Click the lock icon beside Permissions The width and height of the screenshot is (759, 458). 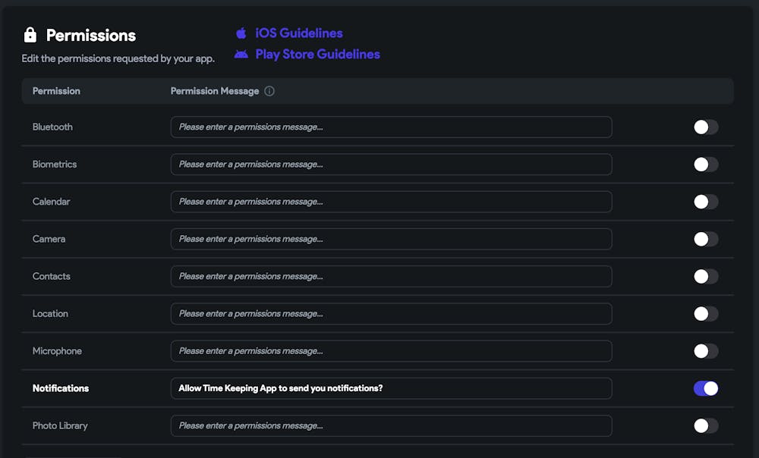click(x=30, y=35)
